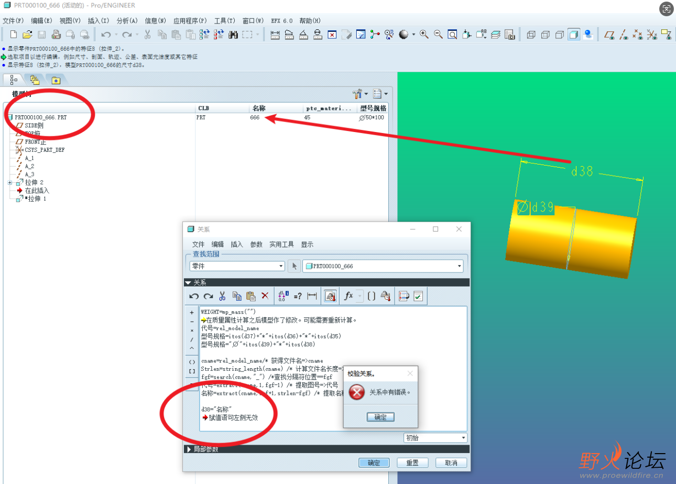Click the binoculars Find tool
Viewport: 676px width, 484px height.
pos(234,35)
